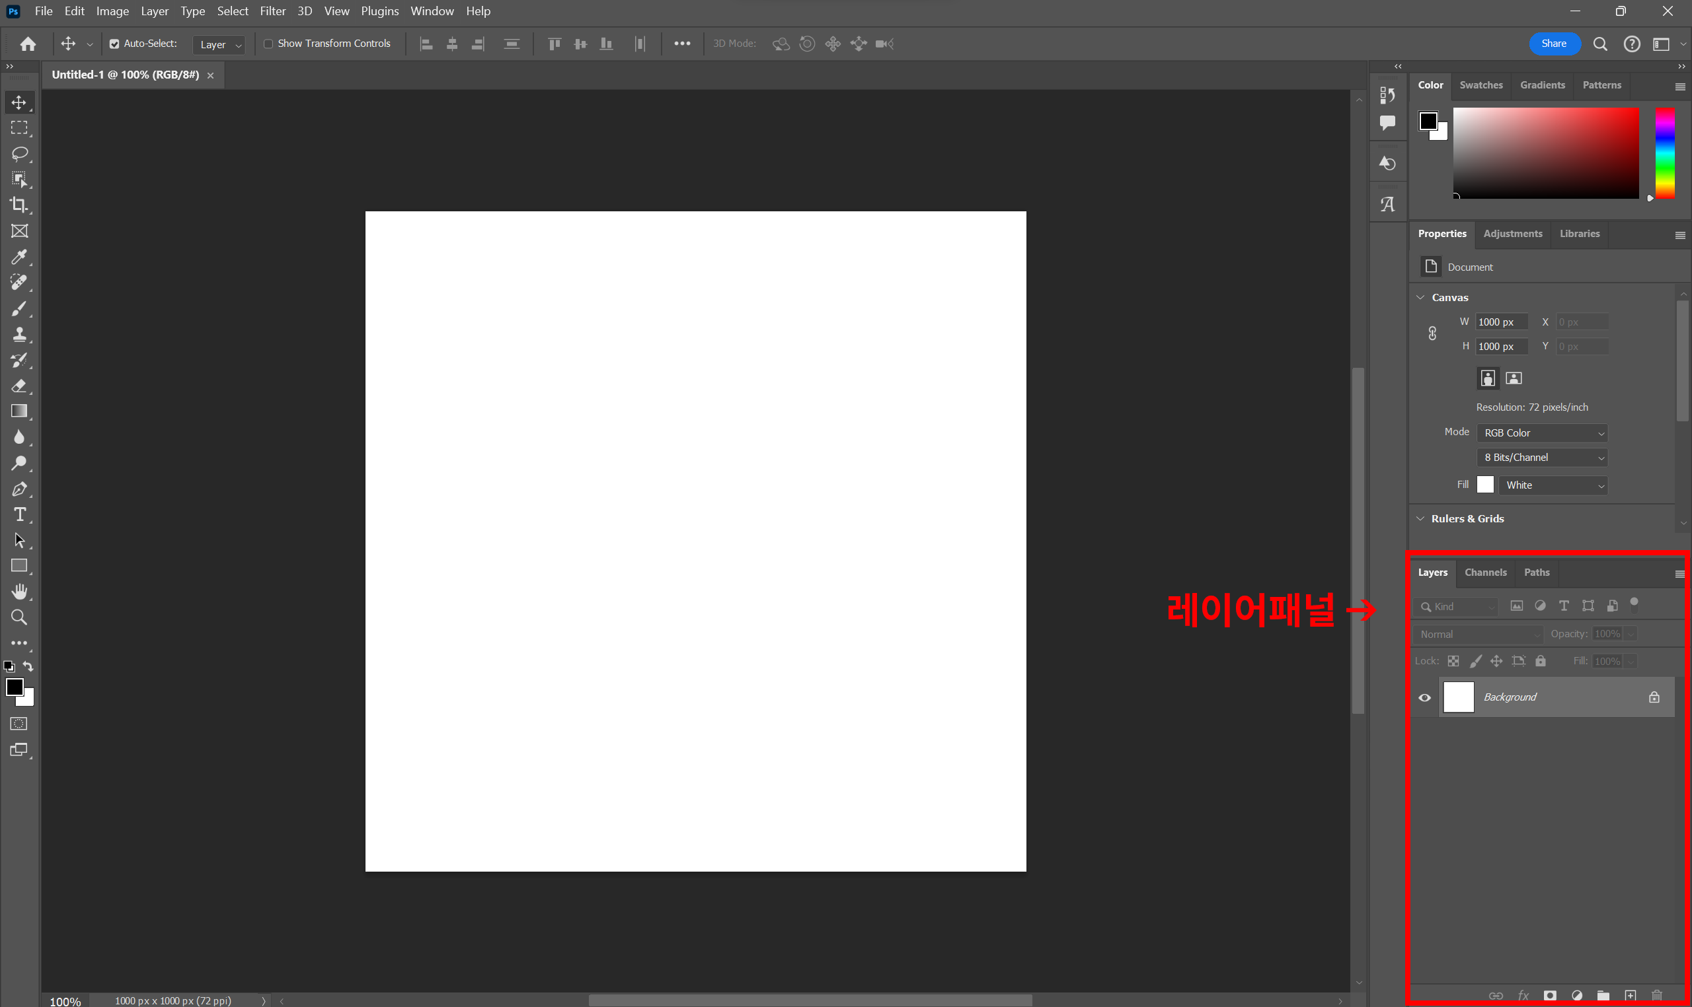Open the RGB Color mode dropdown
The height and width of the screenshot is (1007, 1692).
coord(1542,433)
